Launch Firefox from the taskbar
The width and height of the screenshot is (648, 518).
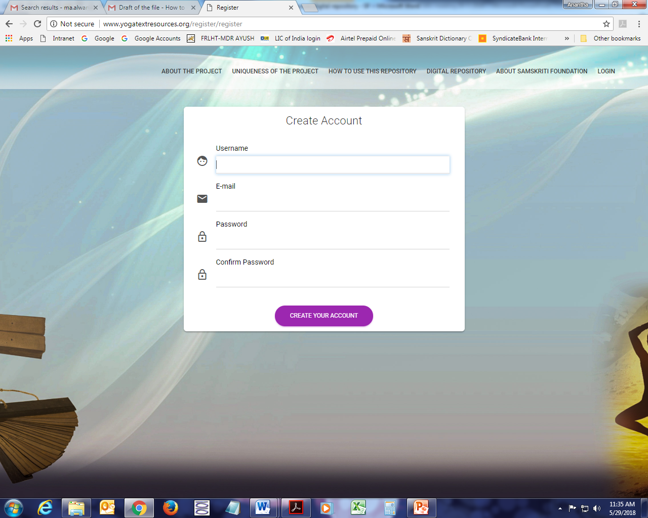(171, 507)
